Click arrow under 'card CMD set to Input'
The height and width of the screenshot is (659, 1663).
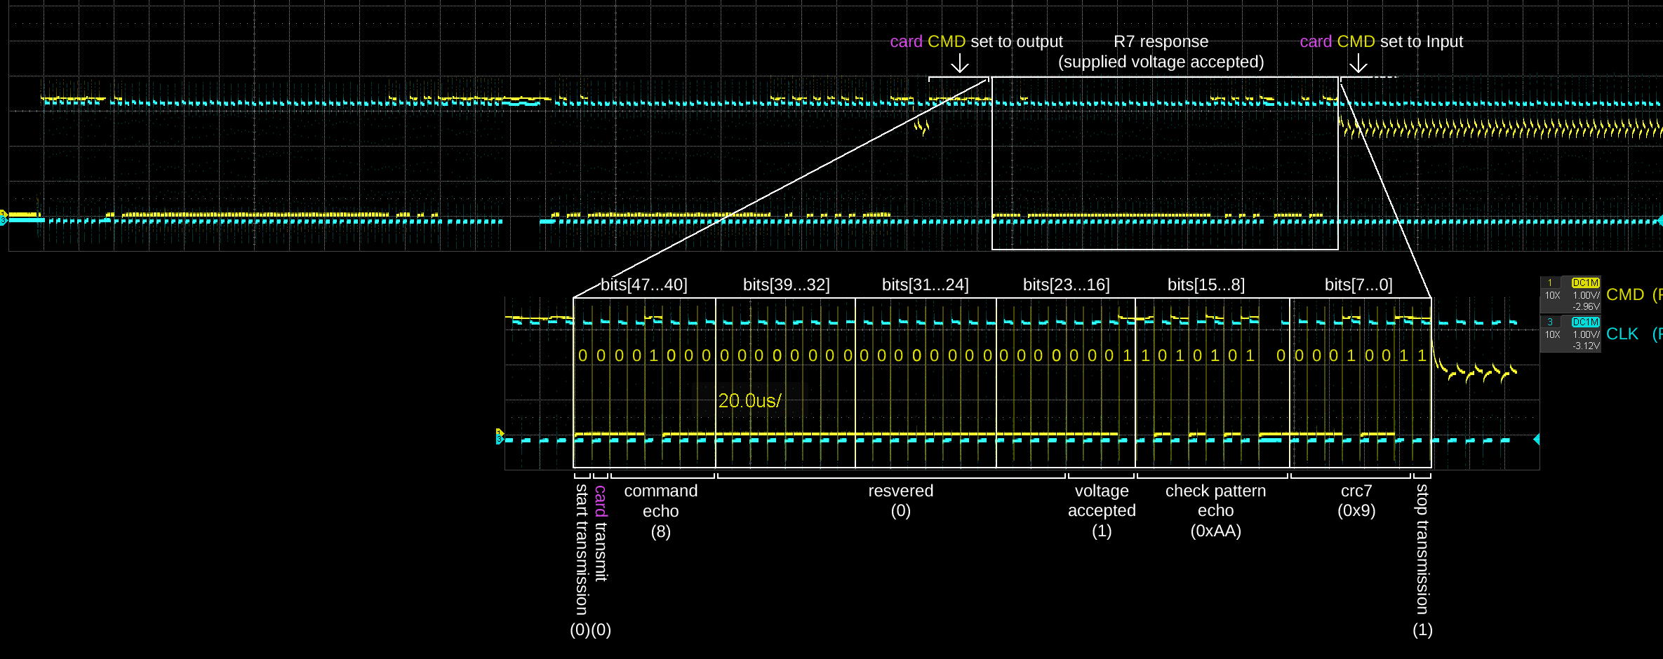(x=1358, y=64)
